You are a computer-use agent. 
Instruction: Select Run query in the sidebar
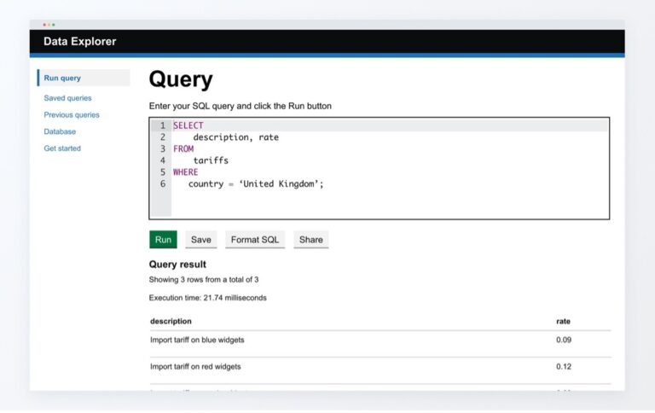pos(63,78)
